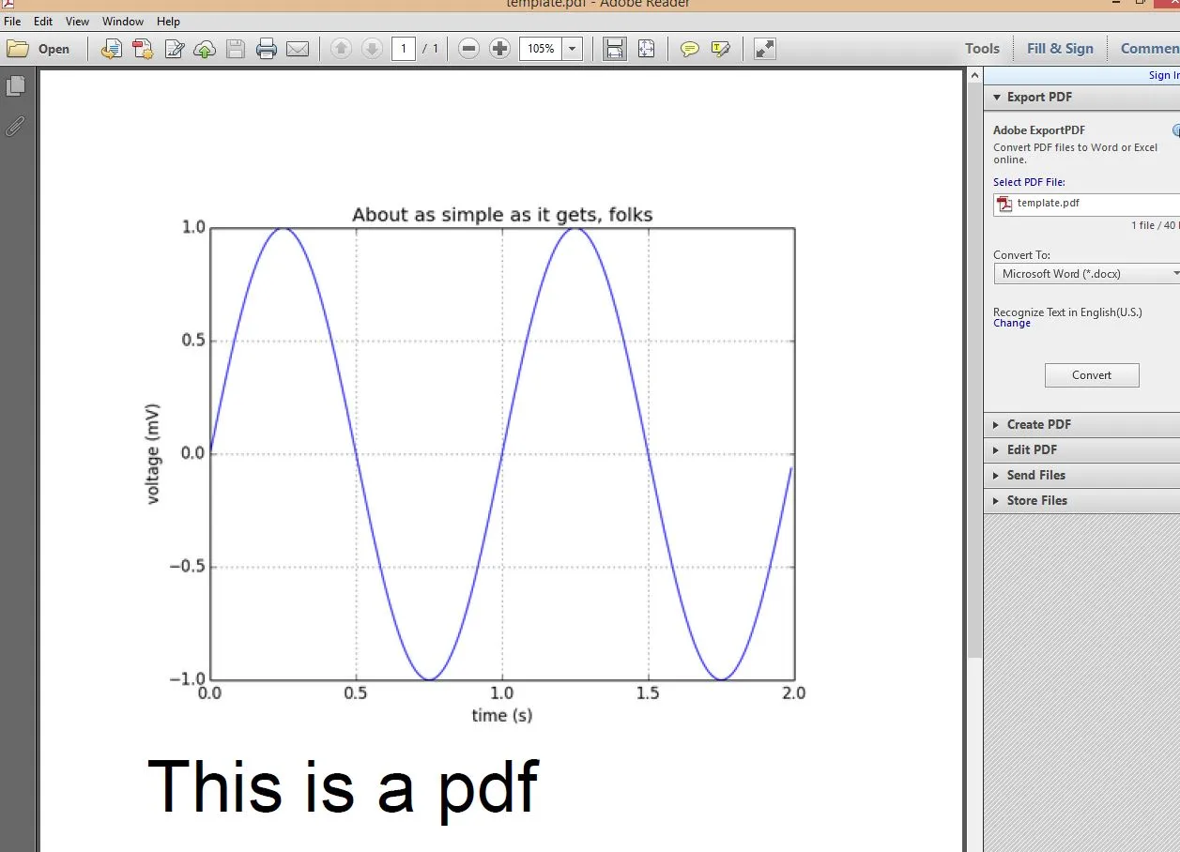Open the Help menu
1180x852 pixels.
coord(168,21)
